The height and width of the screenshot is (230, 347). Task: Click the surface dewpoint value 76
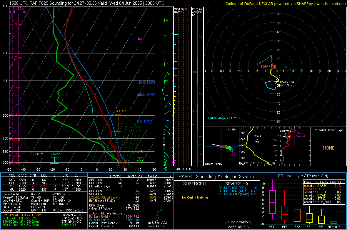pyautogui.click(x=119, y=166)
